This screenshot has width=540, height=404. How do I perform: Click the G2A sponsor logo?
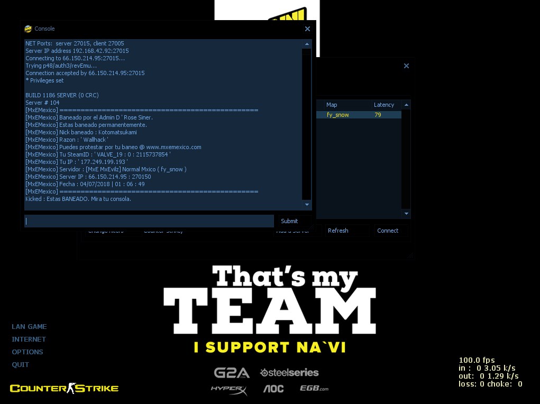[232, 373]
